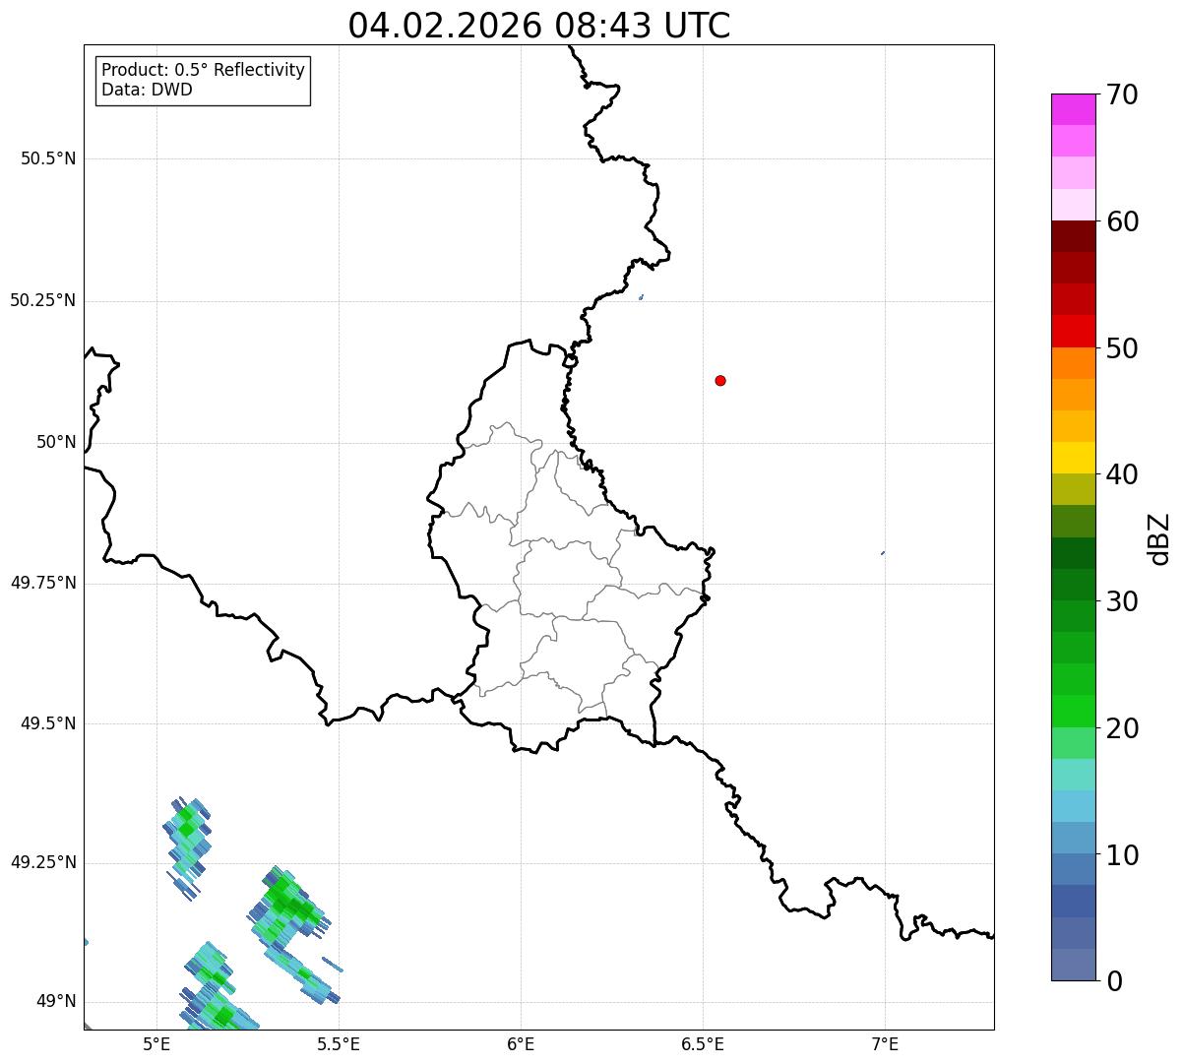Click the 'Product: 0.5° Reflectivity' label

203,71
